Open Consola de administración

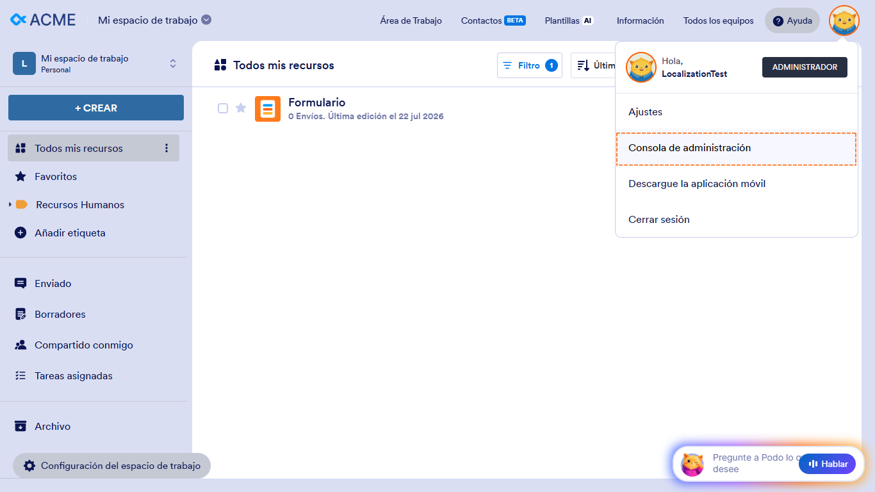coord(736,148)
